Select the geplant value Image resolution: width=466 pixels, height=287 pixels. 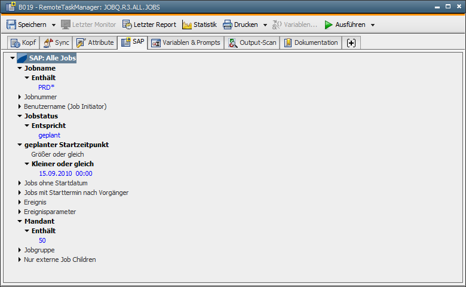click(50, 135)
